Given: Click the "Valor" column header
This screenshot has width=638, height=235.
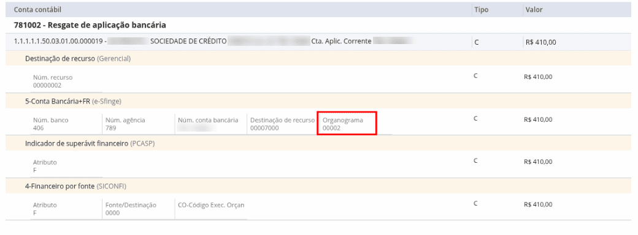Looking at the screenshot, I should click(534, 9).
